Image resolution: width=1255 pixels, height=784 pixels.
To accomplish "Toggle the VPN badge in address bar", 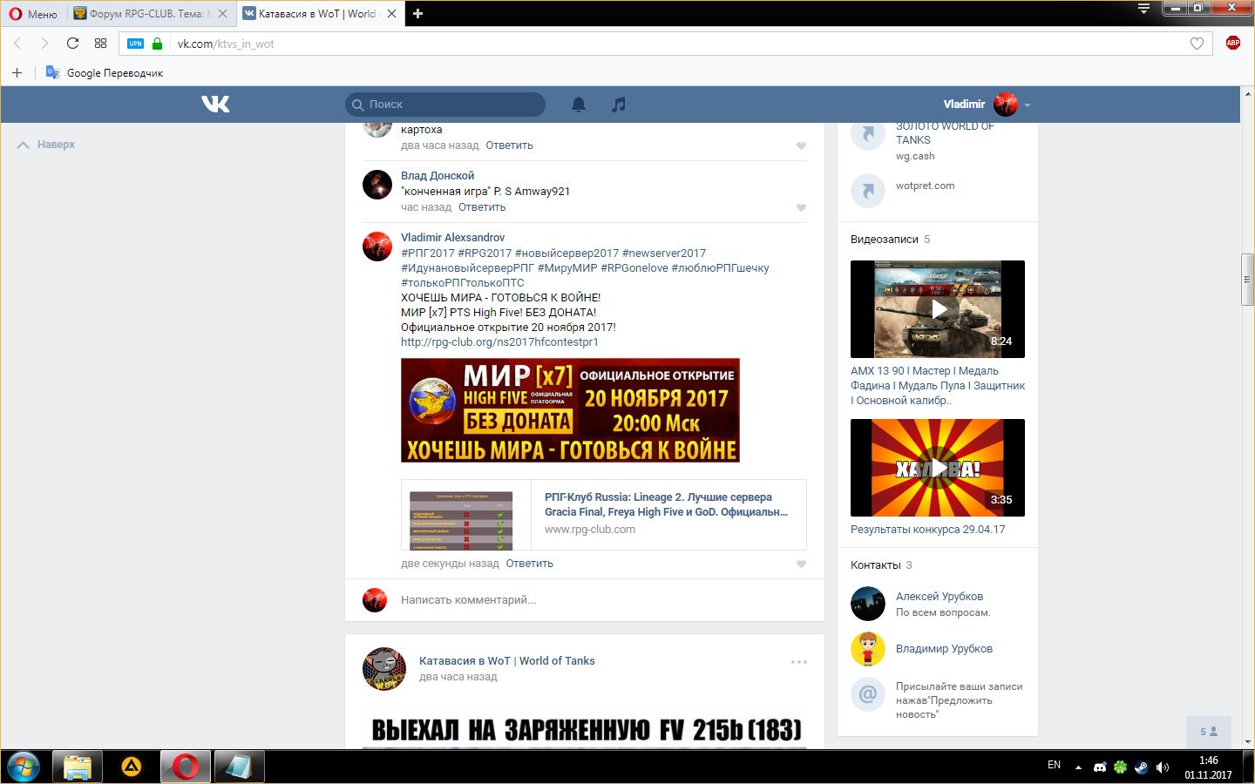I will point(135,44).
